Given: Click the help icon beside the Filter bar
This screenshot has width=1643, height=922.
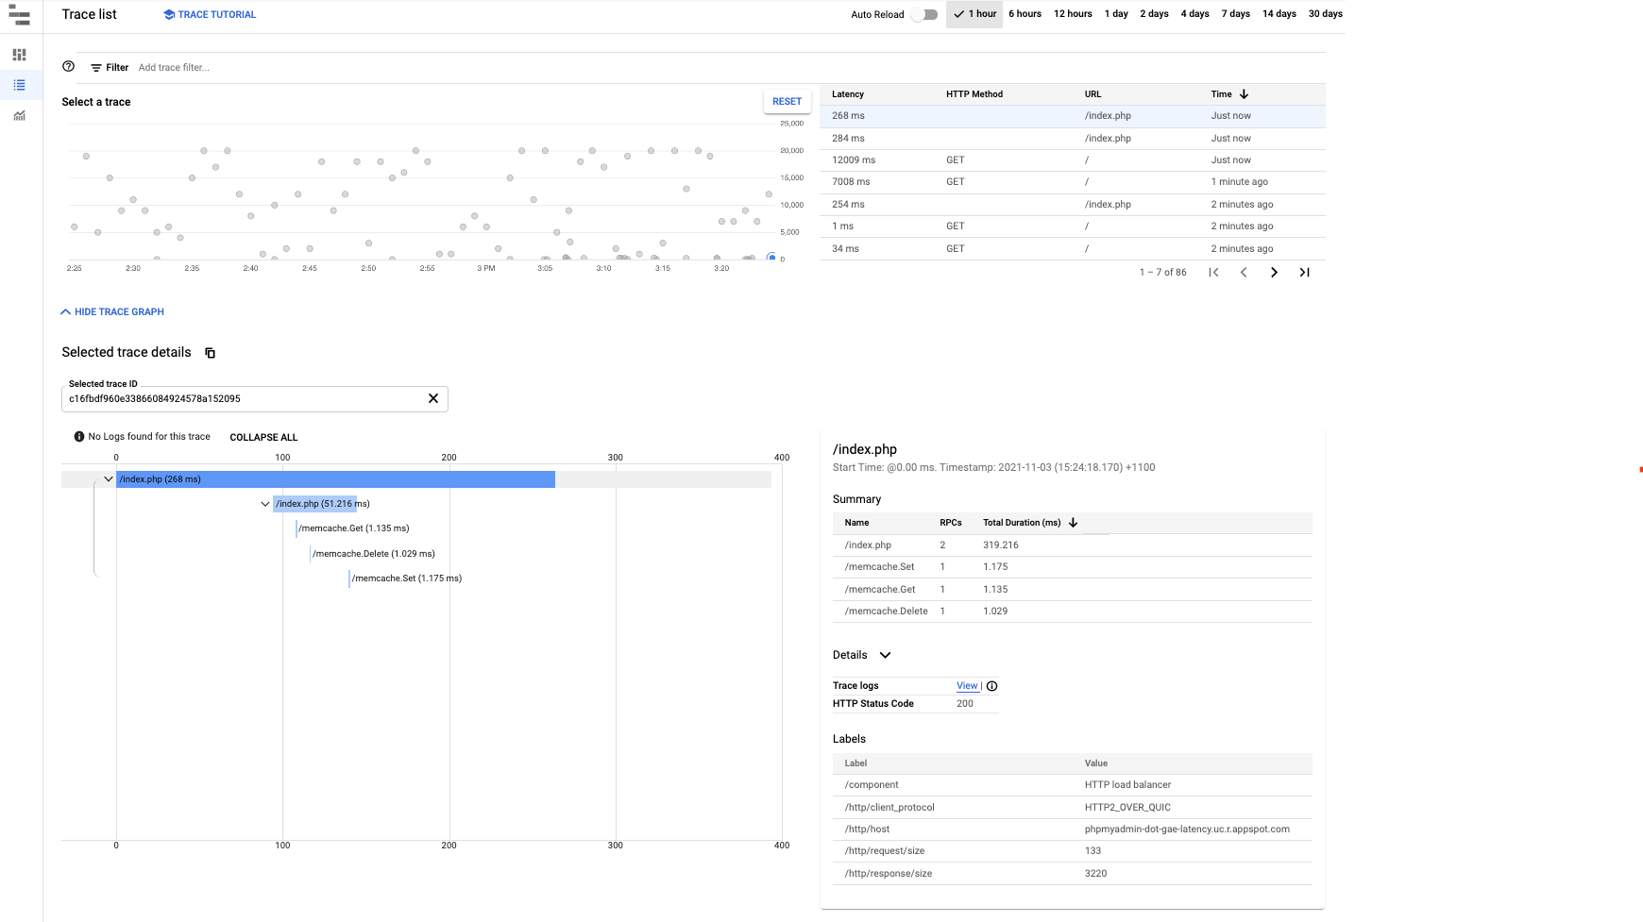Looking at the screenshot, I should coord(68,66).
